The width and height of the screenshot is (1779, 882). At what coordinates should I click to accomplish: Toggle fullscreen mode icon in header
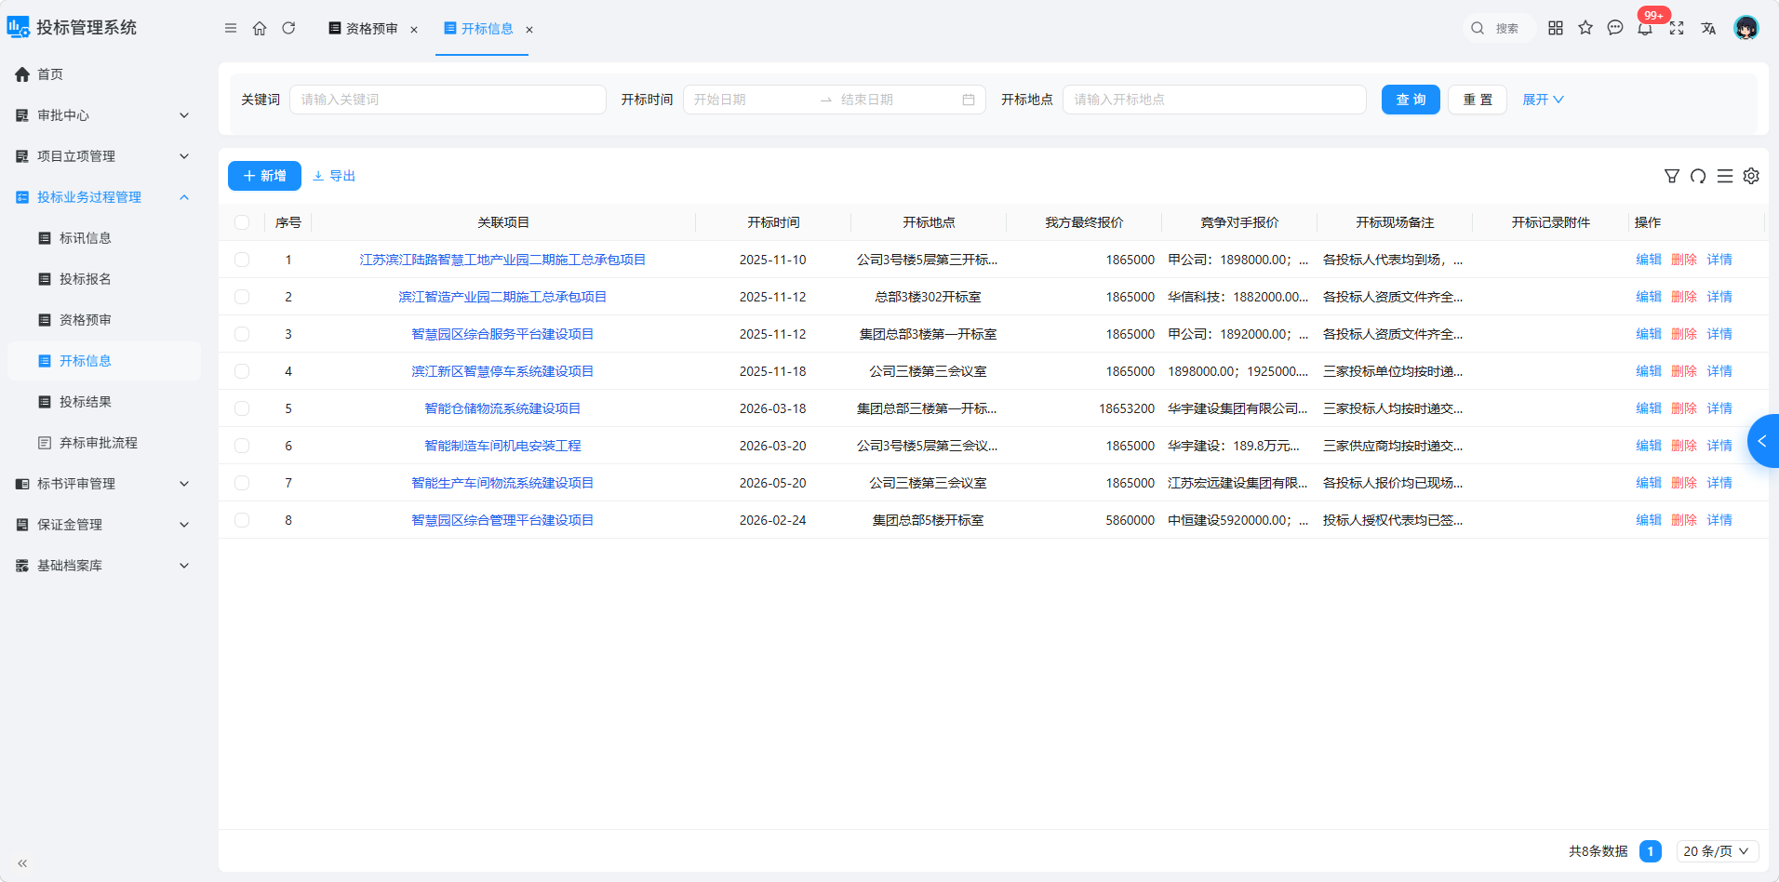tap(1677, 28)
